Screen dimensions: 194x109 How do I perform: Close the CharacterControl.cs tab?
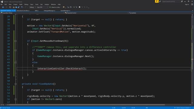[15, 11]
